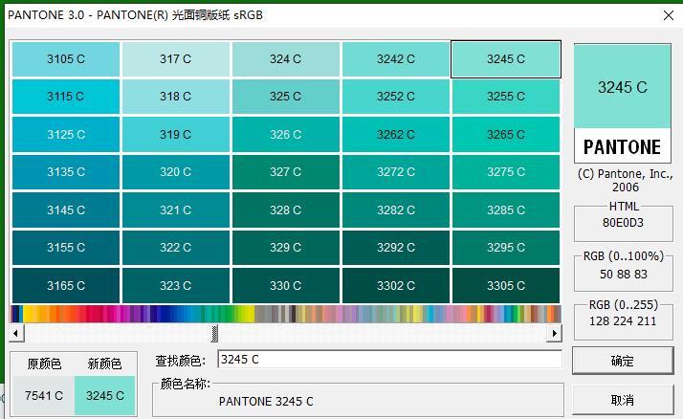Click the HTML value 80E0D3
This screenshot has width=683, height=419.
pos(623,223)
